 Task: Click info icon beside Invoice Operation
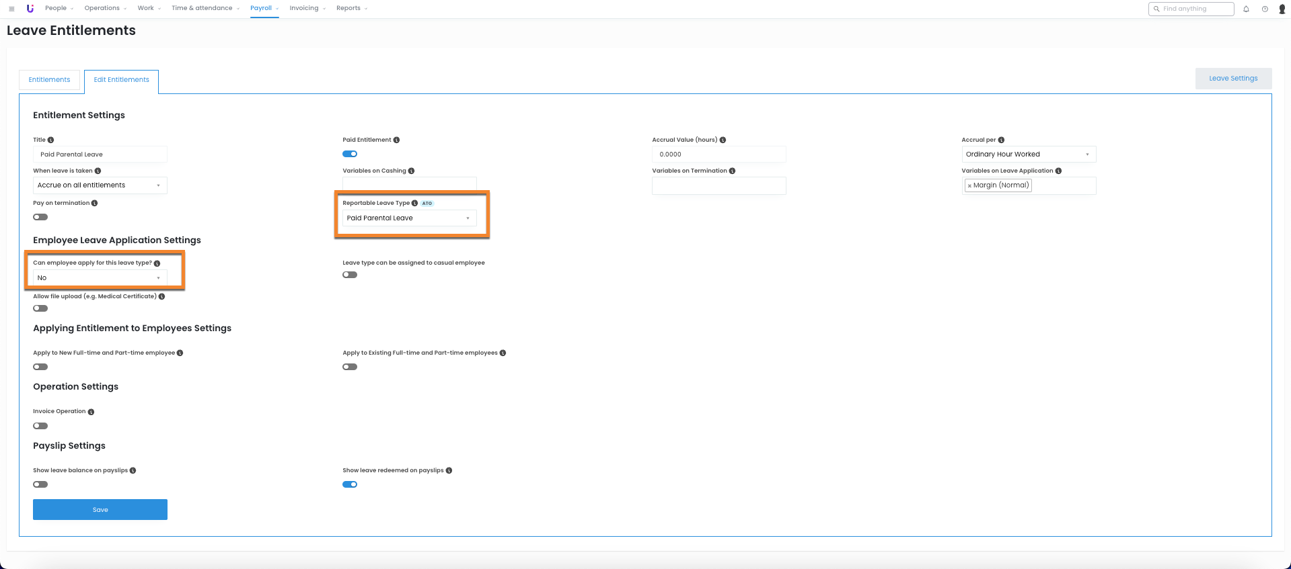(91, 412)
